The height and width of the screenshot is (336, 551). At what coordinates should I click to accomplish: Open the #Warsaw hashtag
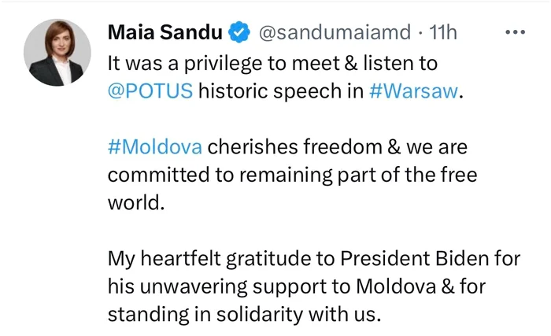point(414,90)
